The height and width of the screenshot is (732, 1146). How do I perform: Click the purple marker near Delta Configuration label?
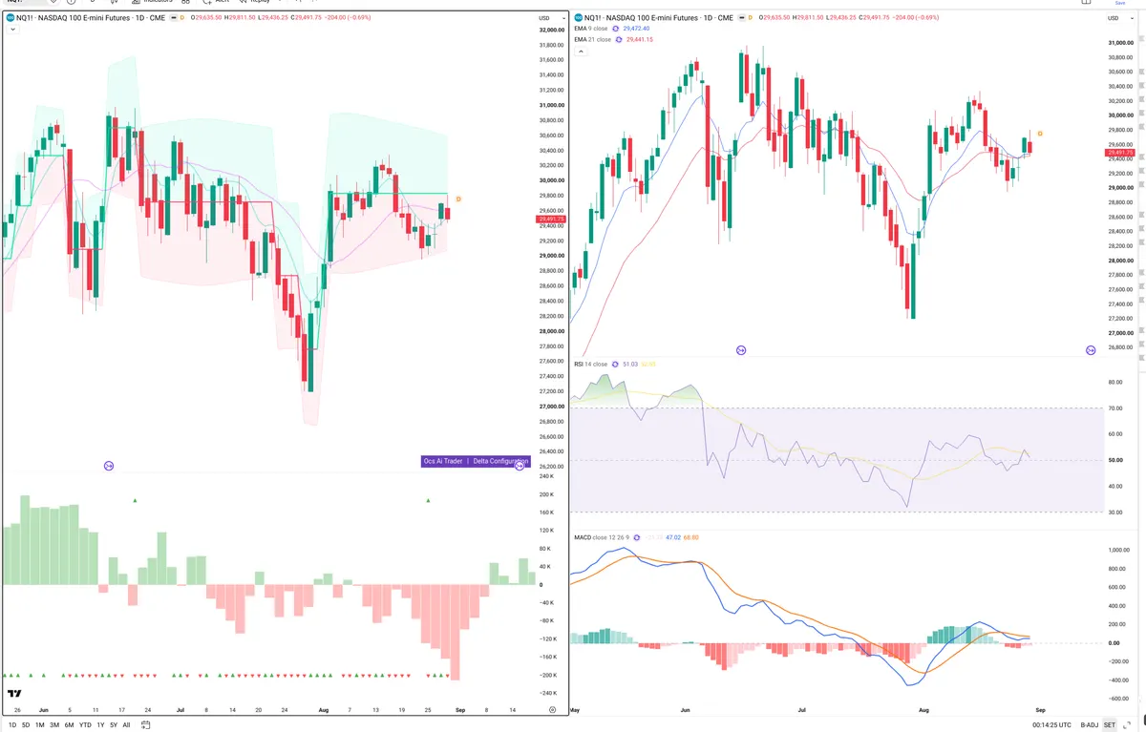coord(520,466)
